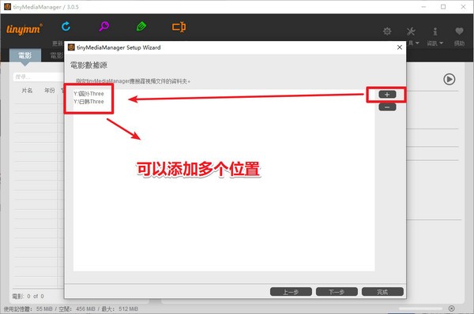Continue with 下一步 button
This screenshot has height=314, width=474.
337,292
